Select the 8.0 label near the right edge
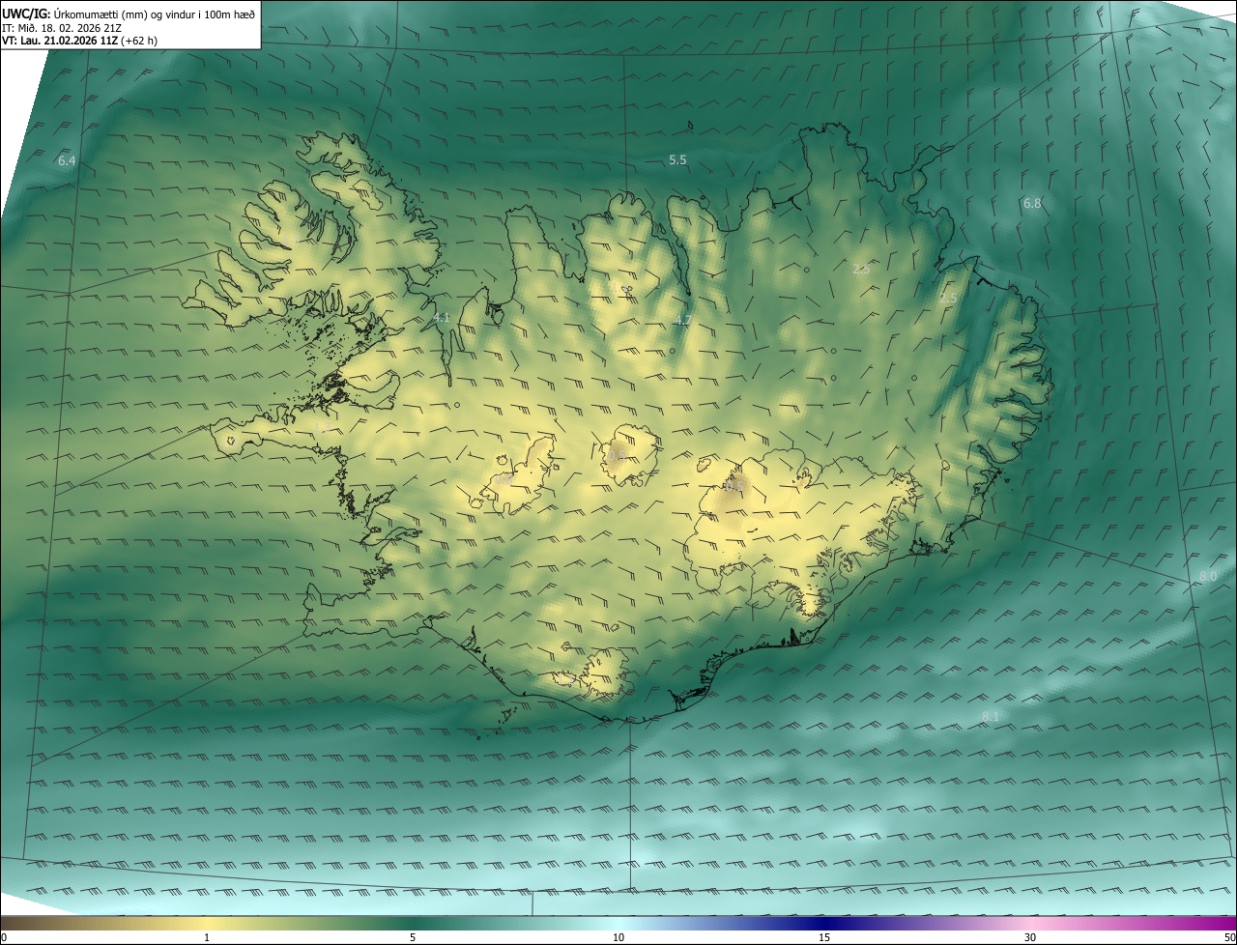The image size is (1237, 945). click(1208, 576)
